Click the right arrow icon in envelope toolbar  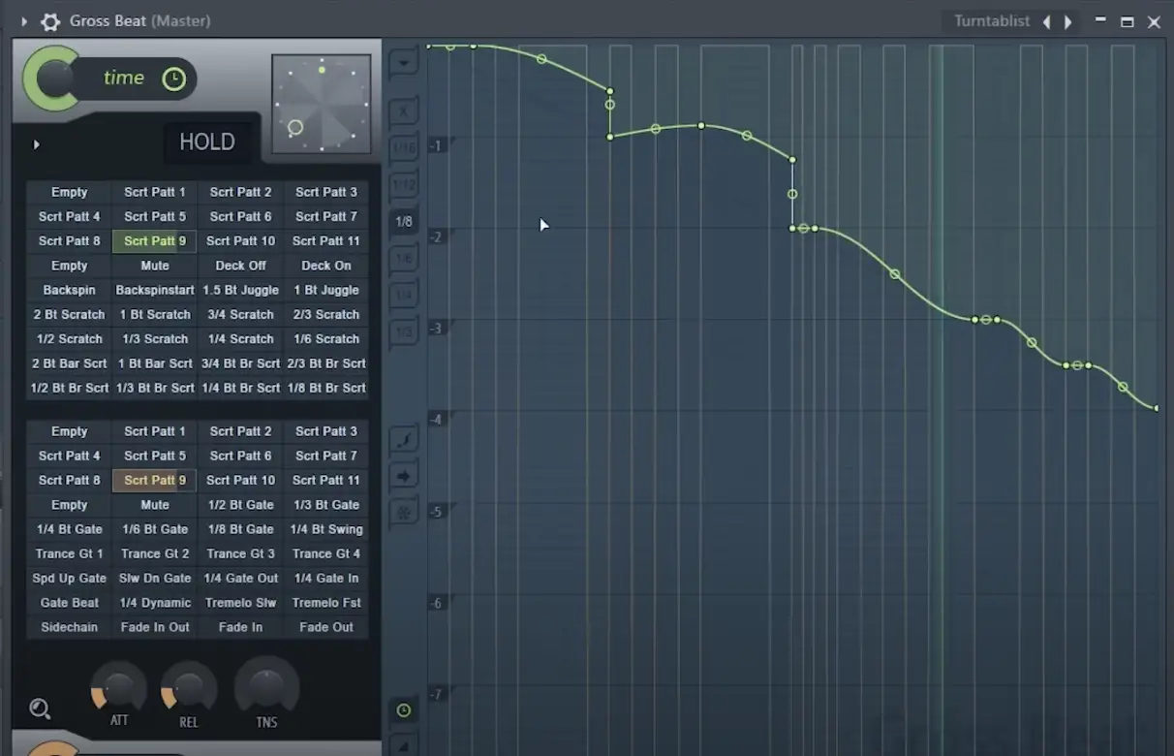tap(404, 476)
